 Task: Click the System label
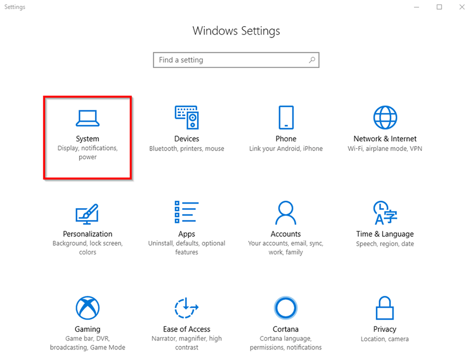(87, 139)
